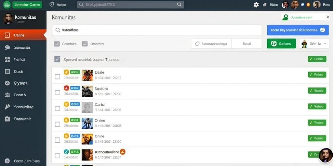Click the green grid logo icon
Screen dimensions: 333x166
point(7,5)
